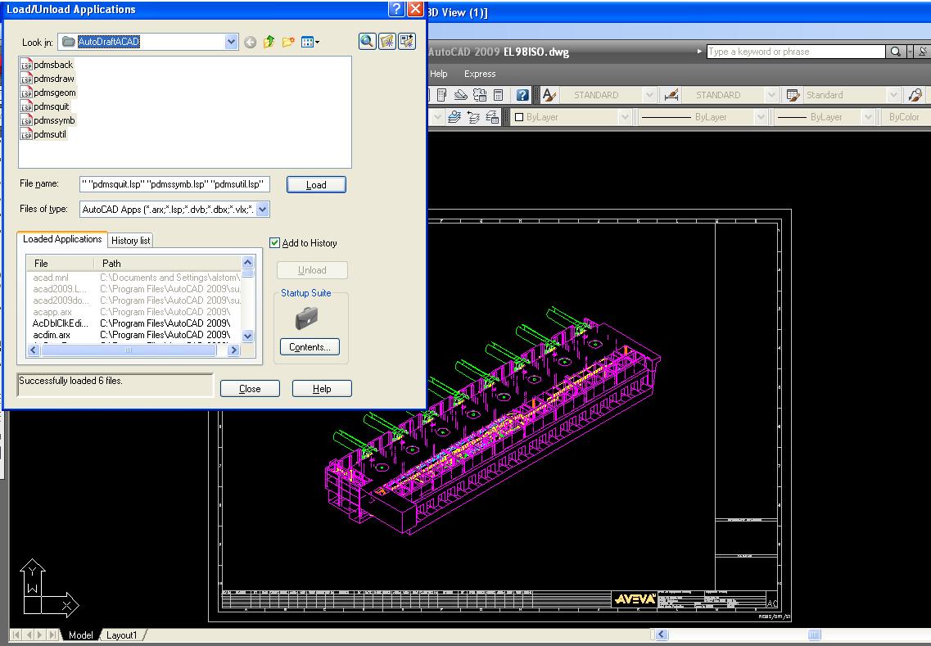Switch to the History list tab
Viewport: 931px width, 646px height.
tap(131, 241)
